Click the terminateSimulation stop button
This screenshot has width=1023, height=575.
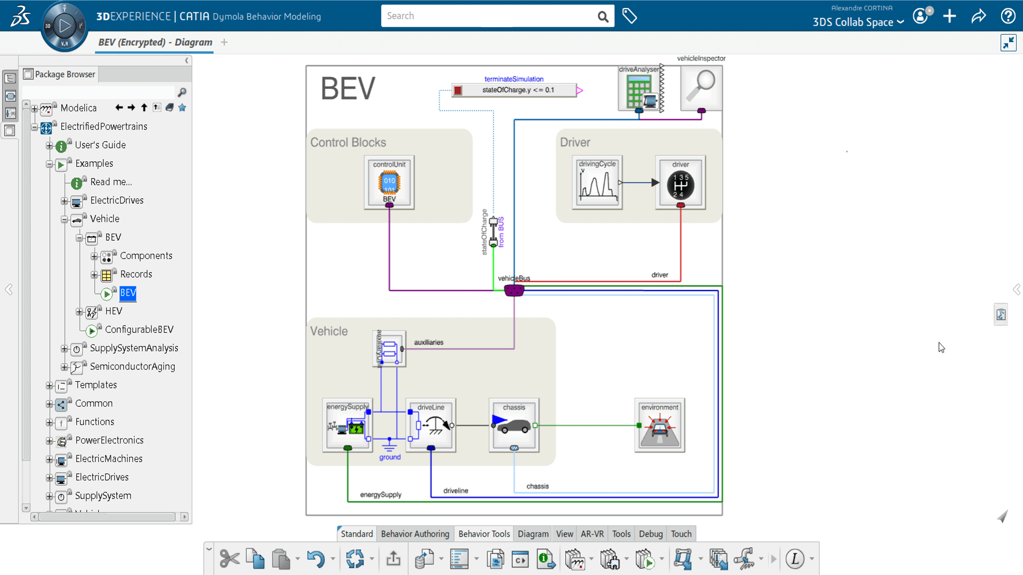coord(457,90)
